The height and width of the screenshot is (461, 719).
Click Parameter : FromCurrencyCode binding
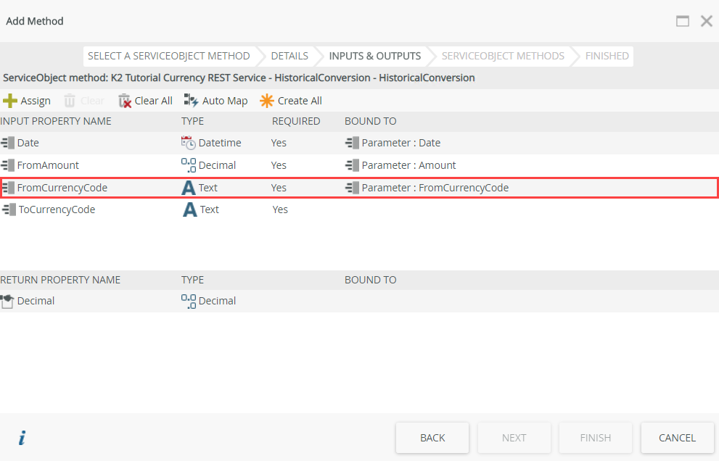point(435,188)
